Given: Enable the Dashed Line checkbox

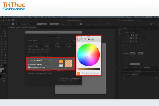Looking at the screenshot, I should click(x=123, y=45).
